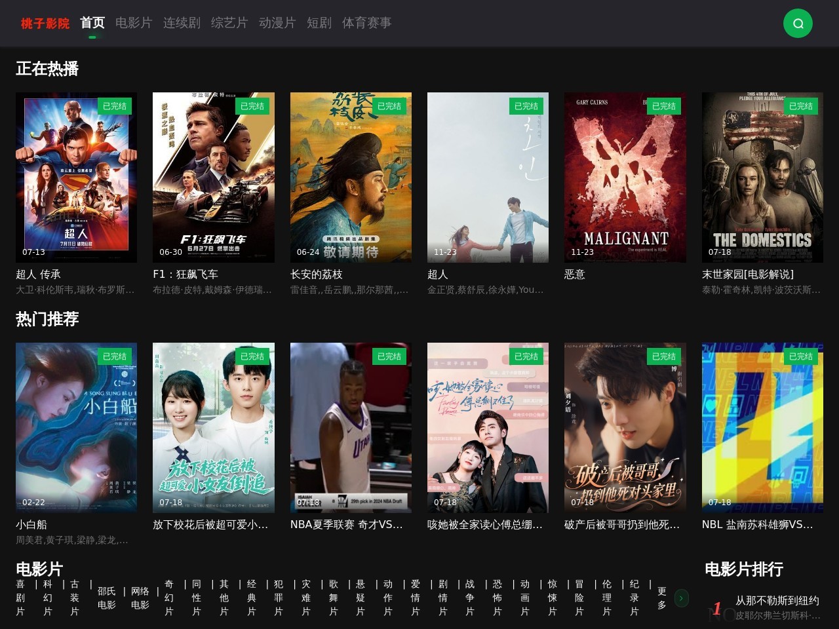Click the green search icon button

[798, 24]
